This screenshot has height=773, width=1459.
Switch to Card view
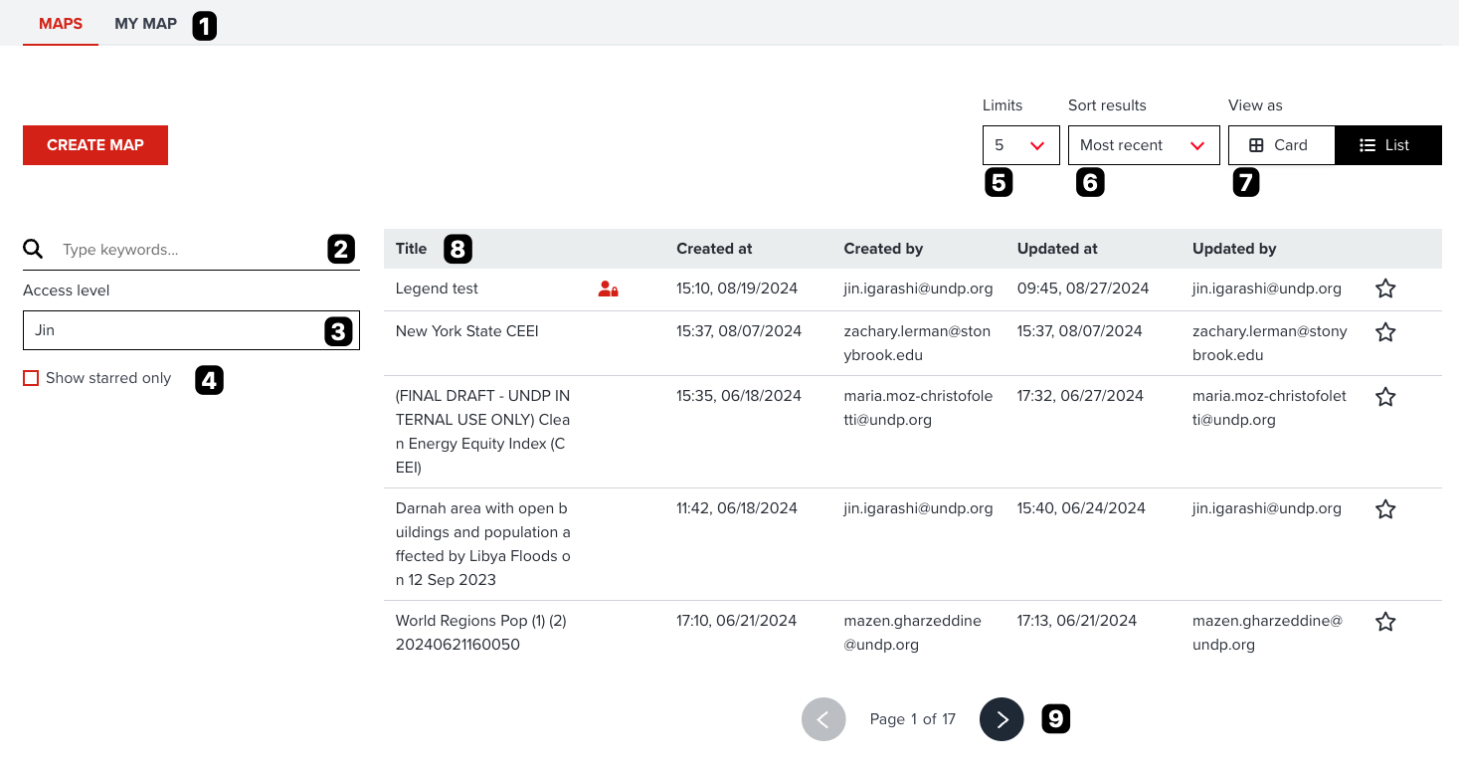point(1281,144)
